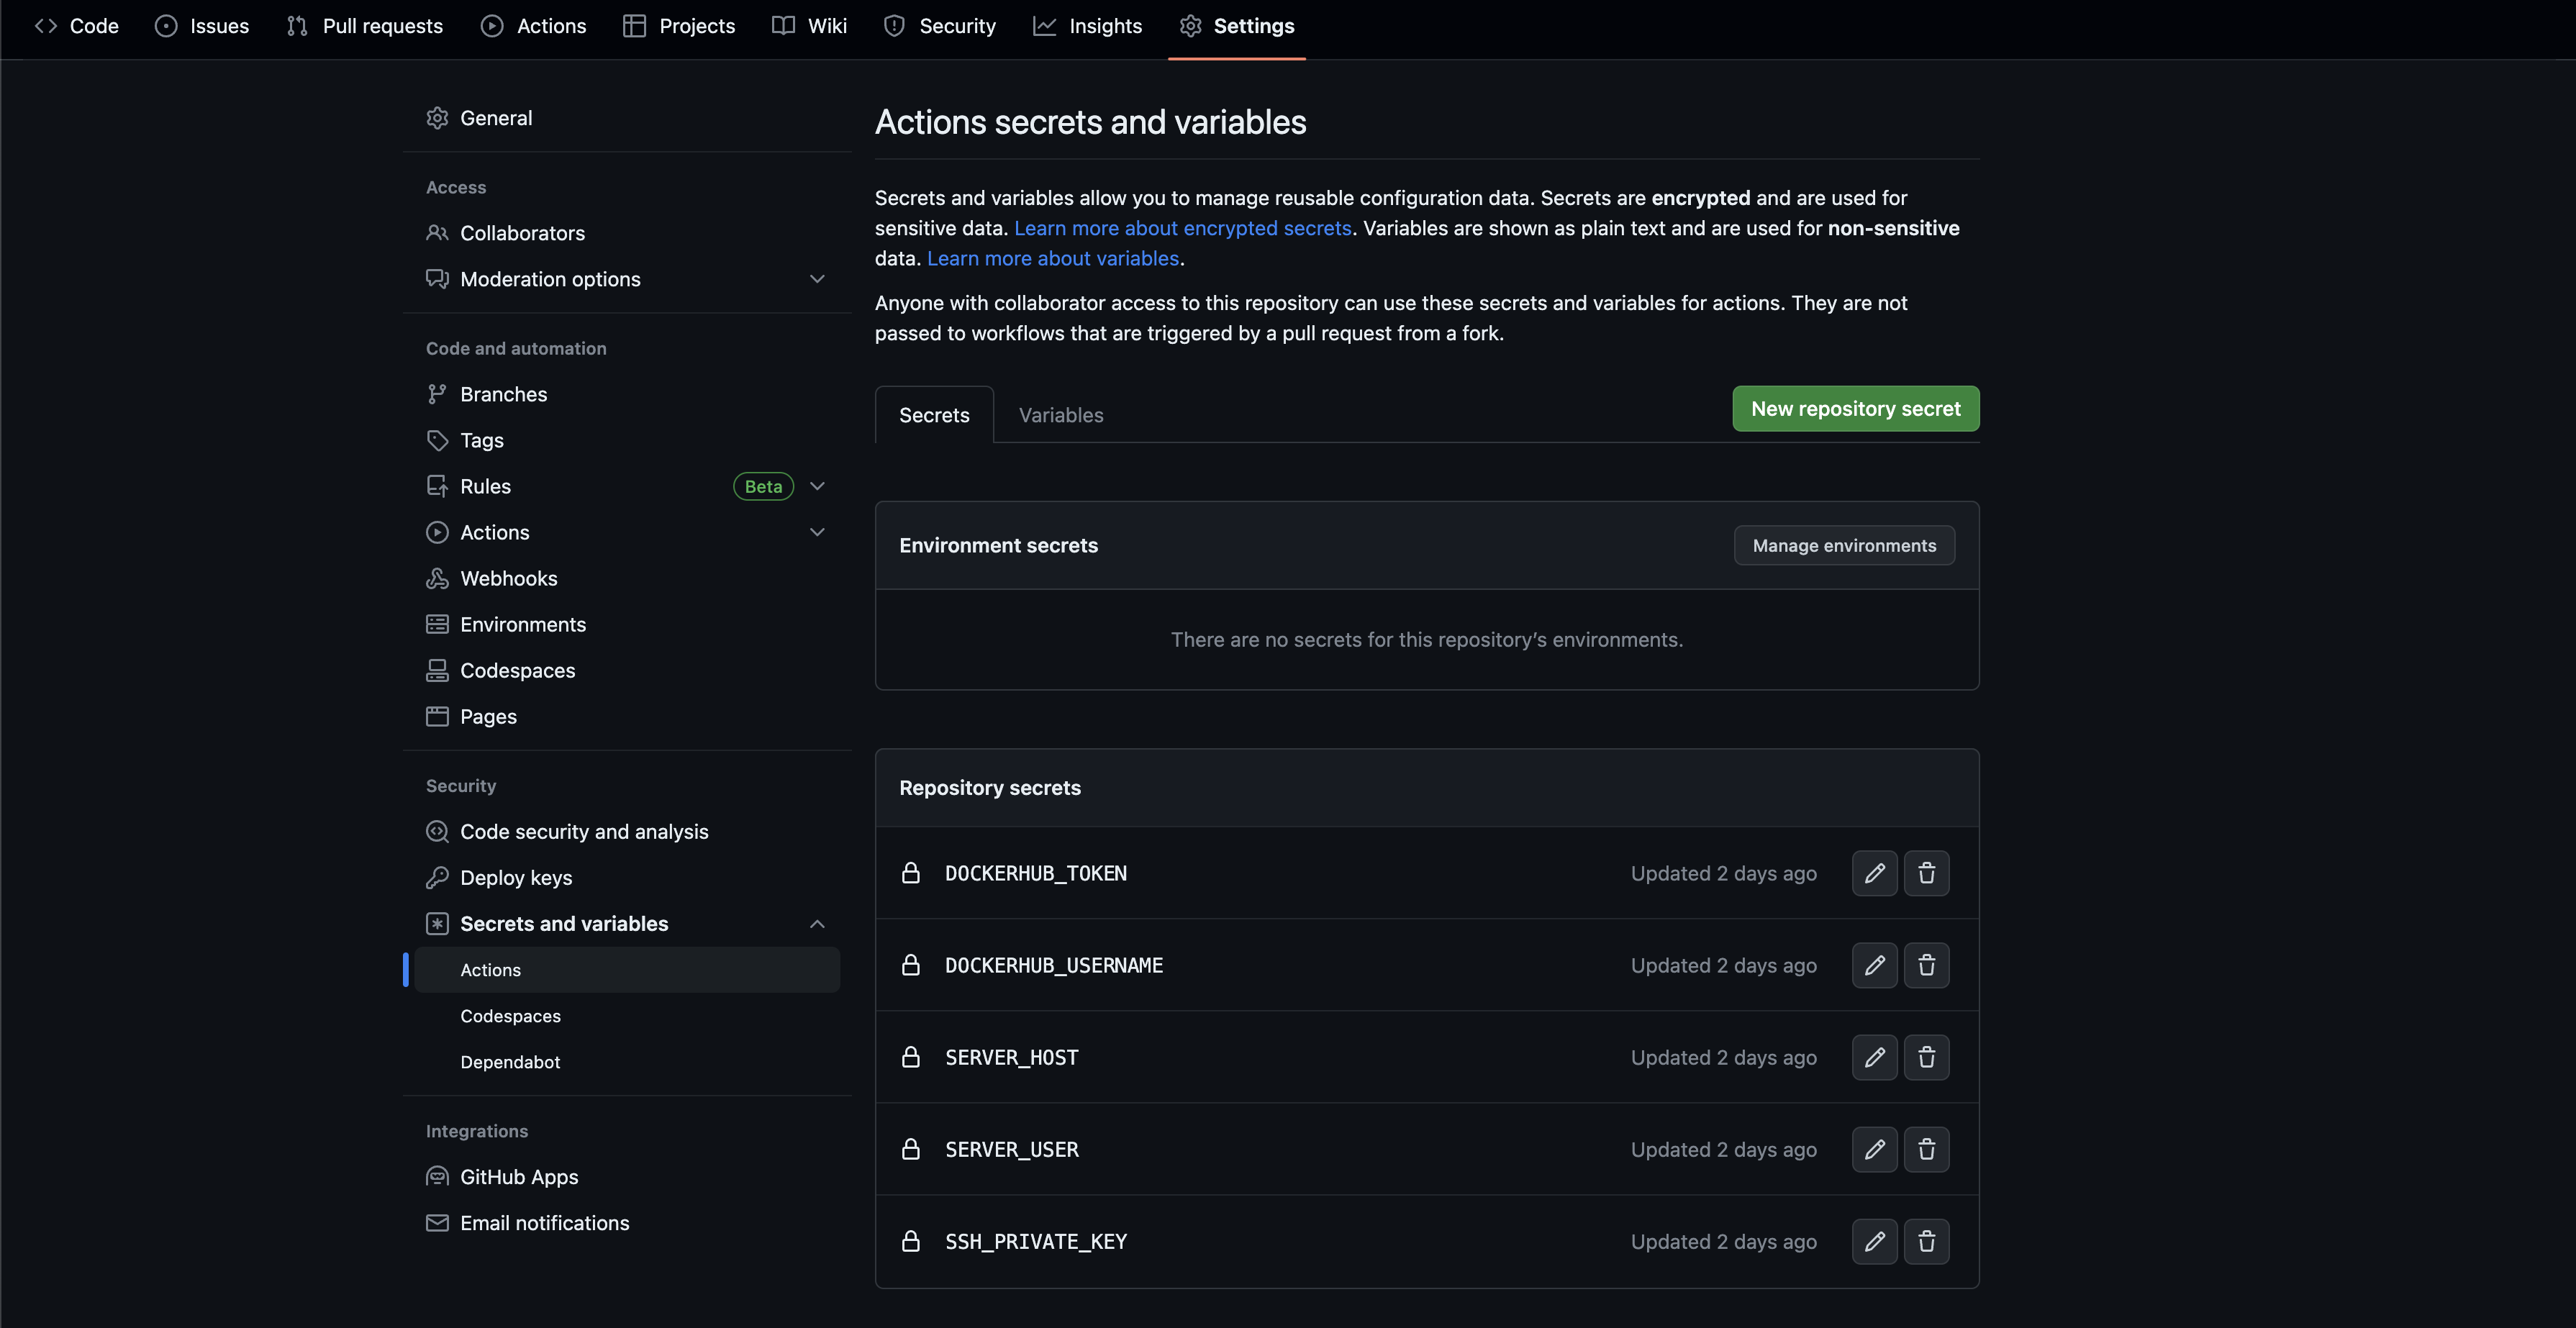Select GitHub Apps in the sidebar
Viewport: 2576px width, 1328px height.
(519, 1176)
